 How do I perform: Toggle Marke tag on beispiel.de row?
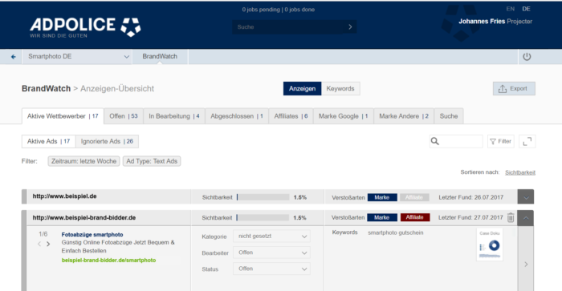pos(382,197)
